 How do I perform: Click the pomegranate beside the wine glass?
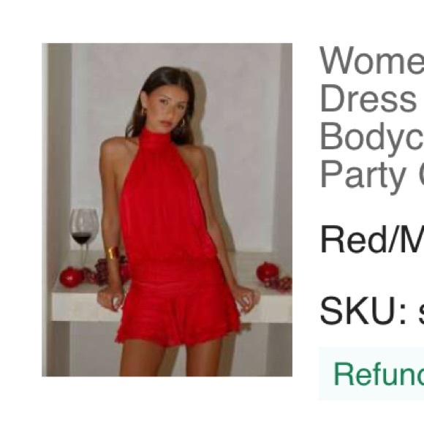71,277
